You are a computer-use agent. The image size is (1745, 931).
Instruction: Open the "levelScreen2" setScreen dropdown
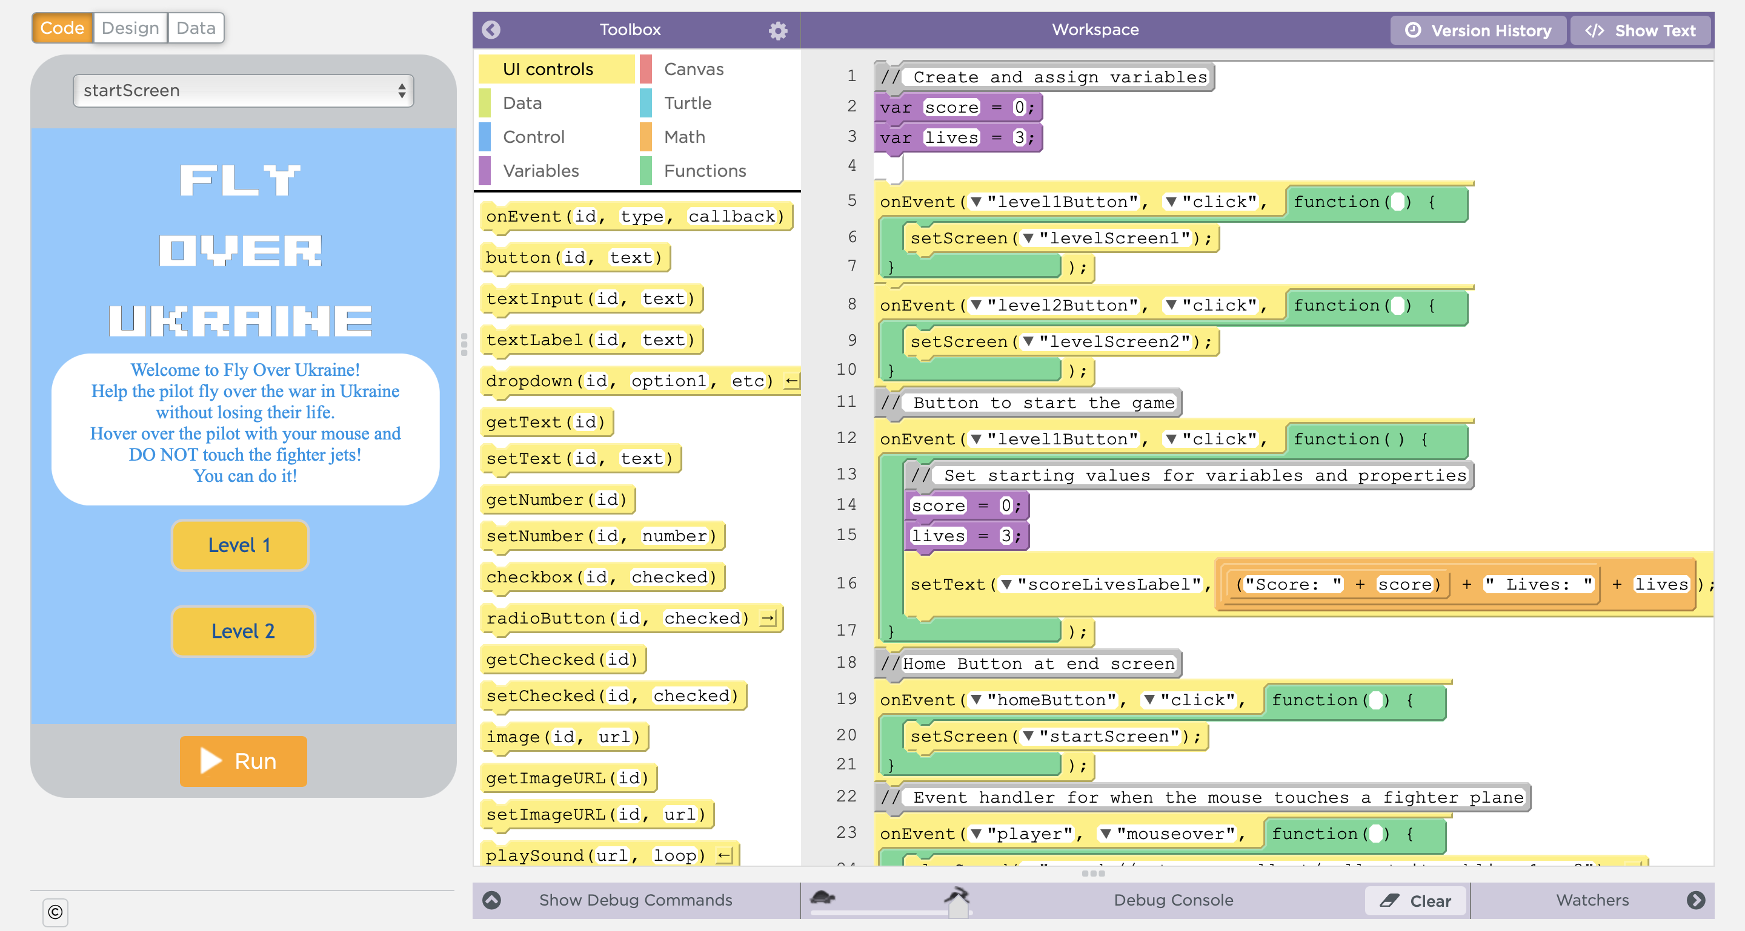[x=1028, y=341]
